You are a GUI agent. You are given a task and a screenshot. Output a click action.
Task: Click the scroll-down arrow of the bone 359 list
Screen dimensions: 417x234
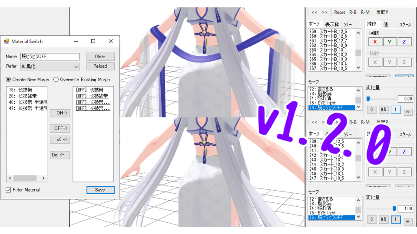point(358,68)
